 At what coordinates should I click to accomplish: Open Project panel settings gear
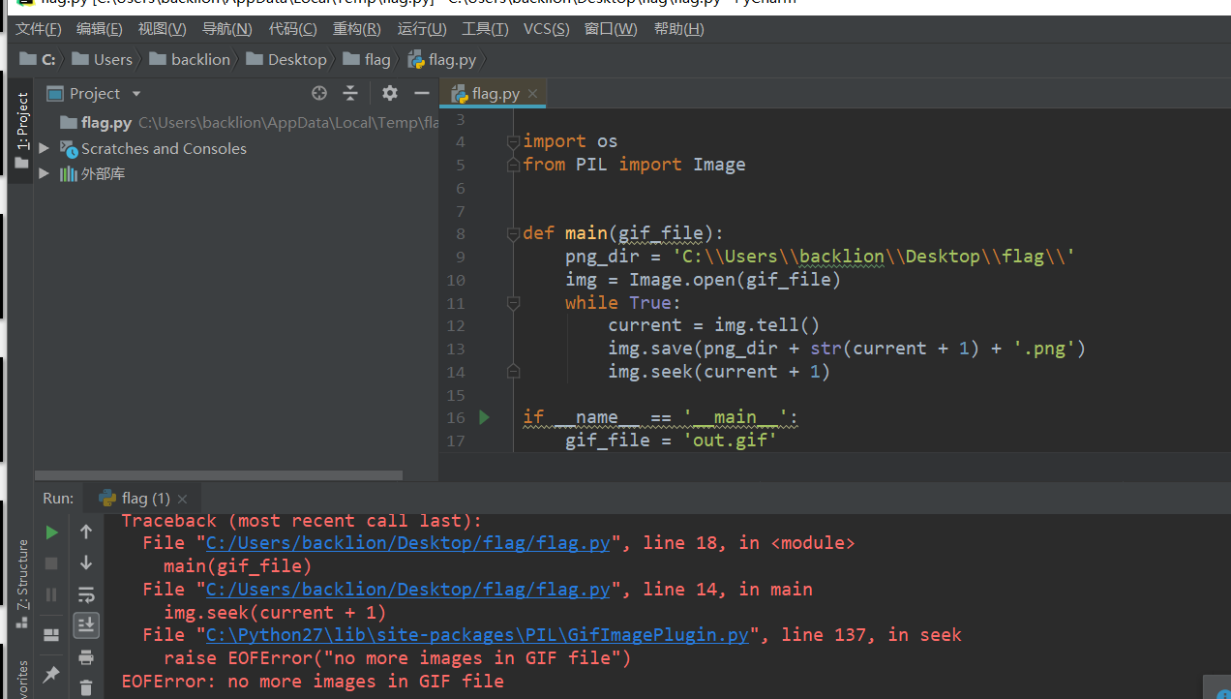[390, 93]
